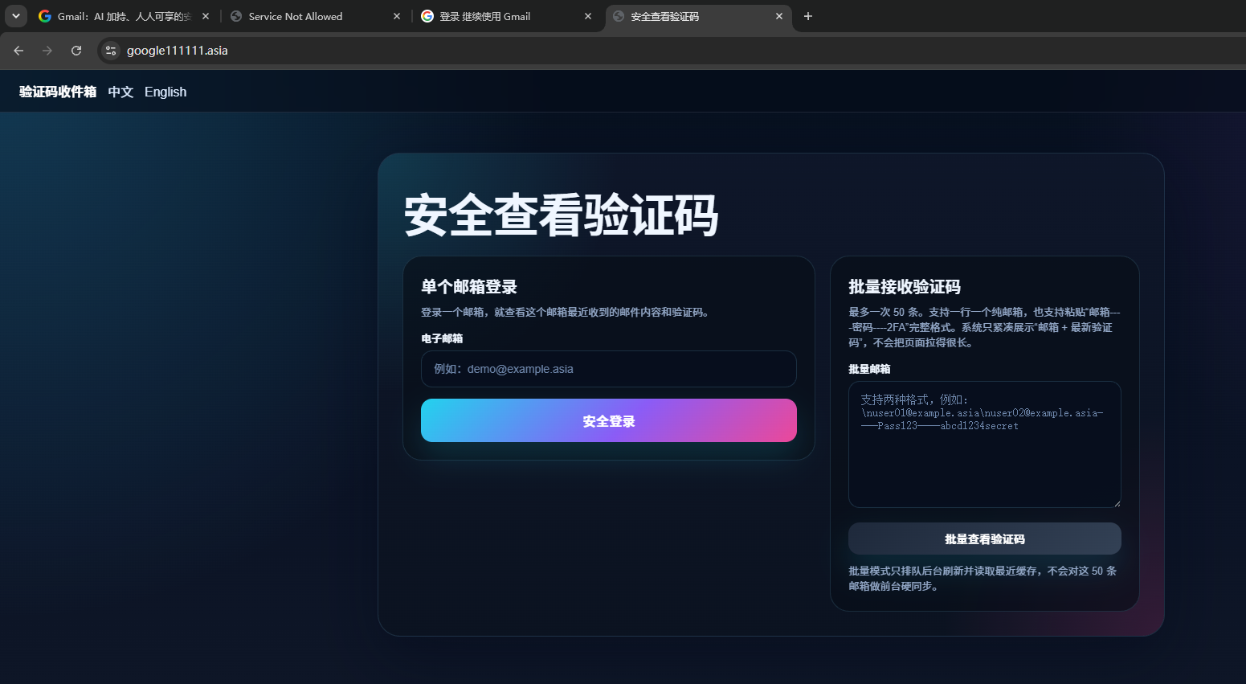Click the 验证码收件箱 site title
Screen dimensions: 1246x684
(58, 92)
